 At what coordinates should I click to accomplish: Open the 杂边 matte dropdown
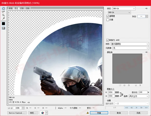coord(142,16)
